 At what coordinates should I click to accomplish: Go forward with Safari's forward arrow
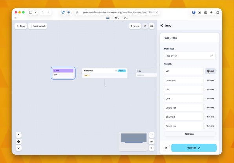pos(48,13)
